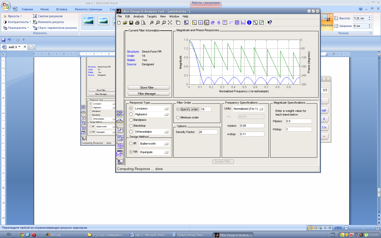Viewport: 381px width, 238px height.
Task: Click Сжатие рисунков in Word ribbon
Action: pos(48,16)
